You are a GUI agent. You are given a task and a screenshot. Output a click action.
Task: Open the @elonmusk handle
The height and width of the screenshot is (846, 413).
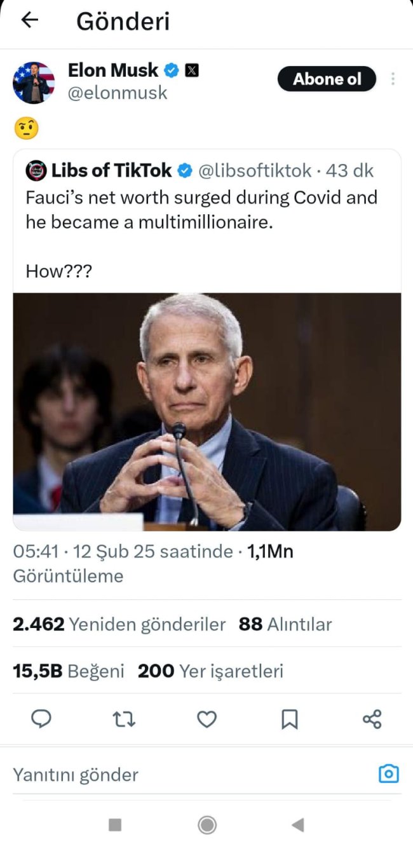click(x=118, y=93)
